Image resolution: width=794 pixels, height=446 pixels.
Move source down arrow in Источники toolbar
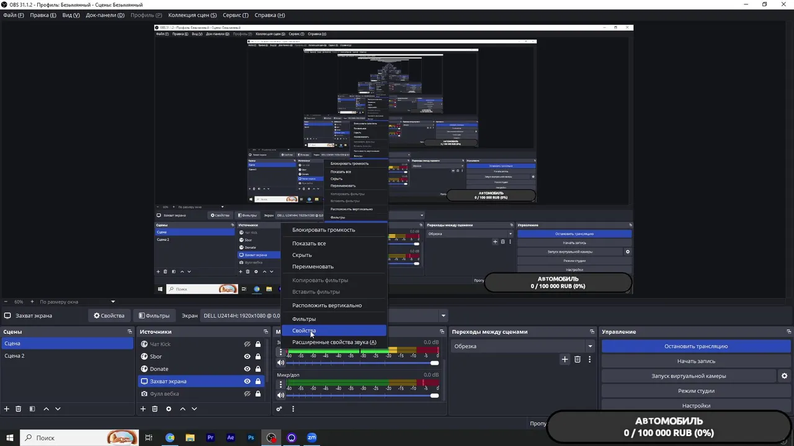point(194,409)
